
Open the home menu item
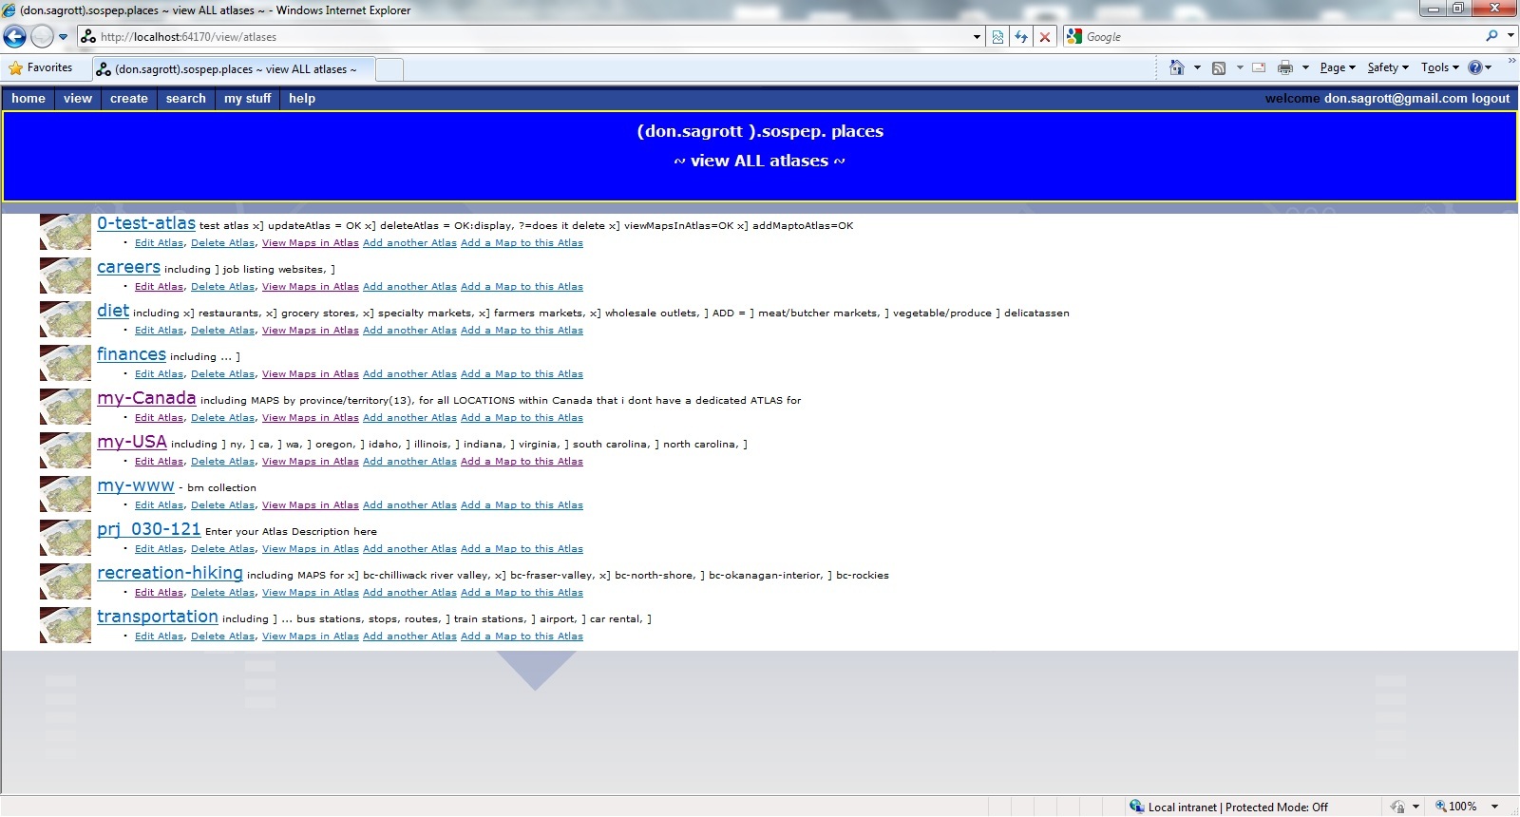pos(28,98)
